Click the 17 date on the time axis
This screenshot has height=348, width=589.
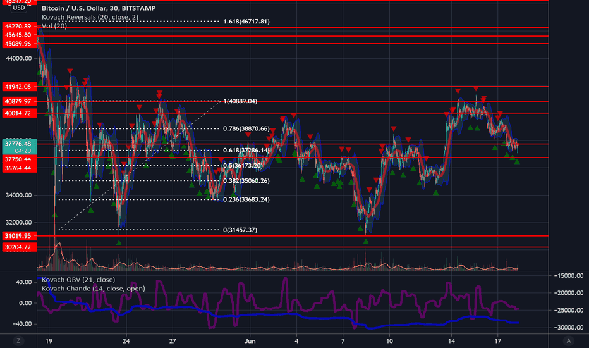pyautogui.click(x=498, y=341)
